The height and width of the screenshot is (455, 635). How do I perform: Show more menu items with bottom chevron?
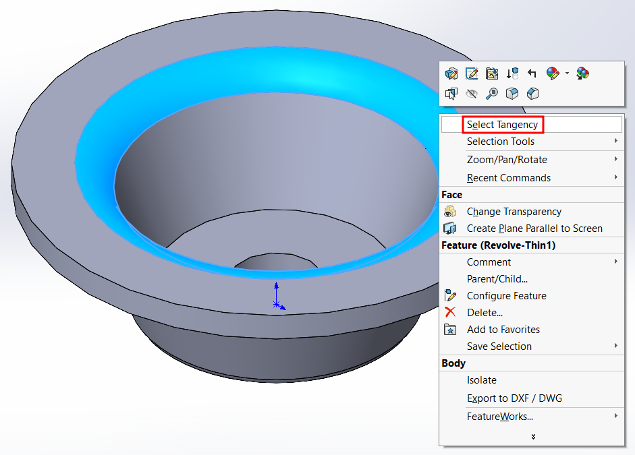coord(532,437)
